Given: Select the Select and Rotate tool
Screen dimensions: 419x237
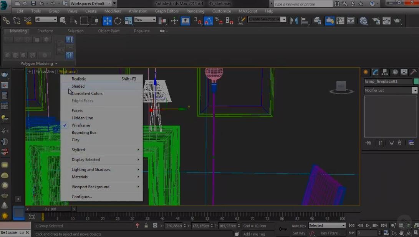Looking at the screenshot, I should 118,21.
